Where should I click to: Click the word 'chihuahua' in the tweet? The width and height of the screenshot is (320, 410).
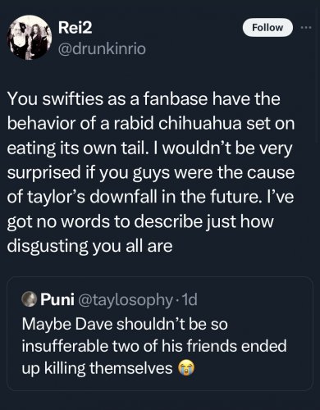click(x=200, y=124)
